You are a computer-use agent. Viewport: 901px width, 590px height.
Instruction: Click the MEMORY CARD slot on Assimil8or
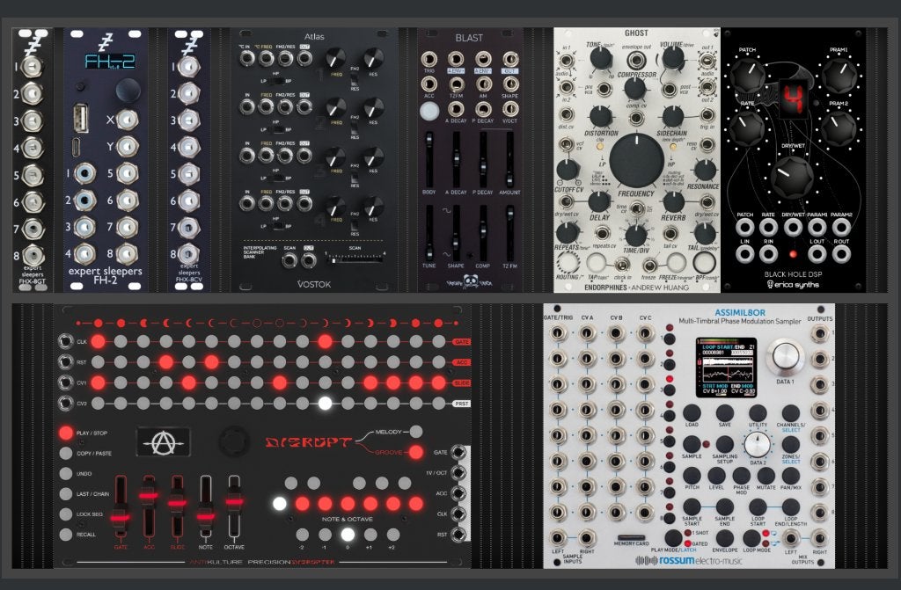click(x=631, y=537)
